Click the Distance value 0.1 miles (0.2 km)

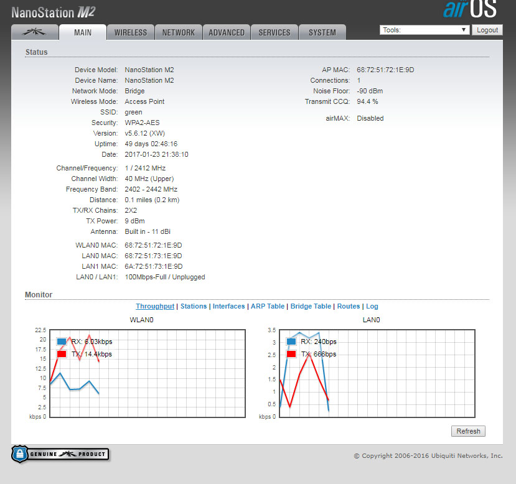tap(152, 200)
